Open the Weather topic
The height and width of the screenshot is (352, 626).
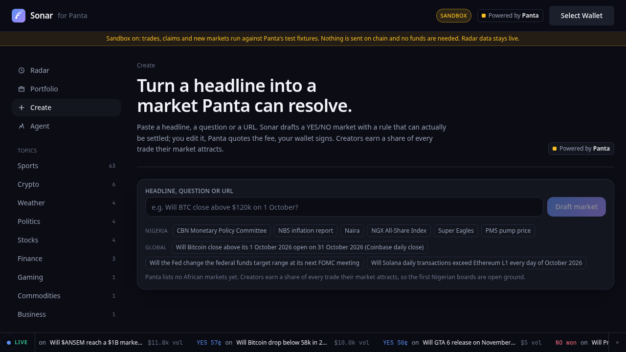click(x=67, y=203)
